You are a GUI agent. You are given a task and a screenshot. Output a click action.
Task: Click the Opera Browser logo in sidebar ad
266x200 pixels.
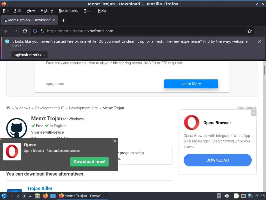point(192,122)
